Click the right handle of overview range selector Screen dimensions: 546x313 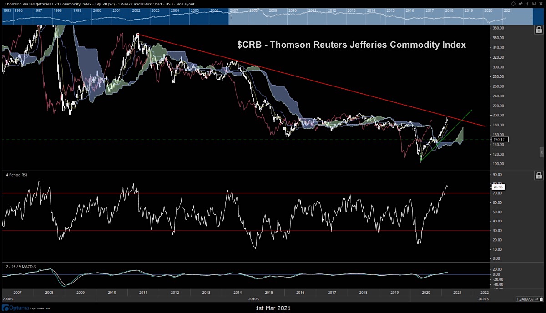point(532,16)
